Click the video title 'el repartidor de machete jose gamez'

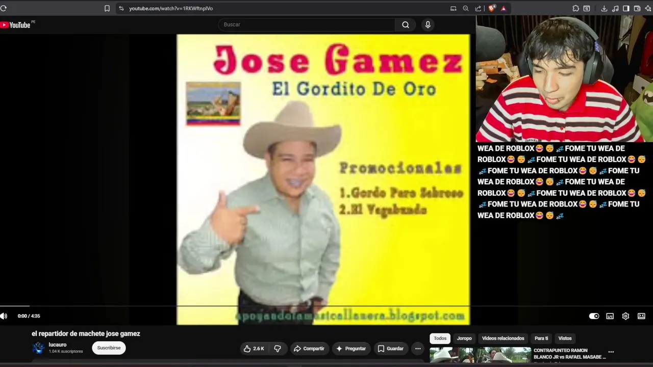[86, 334]
